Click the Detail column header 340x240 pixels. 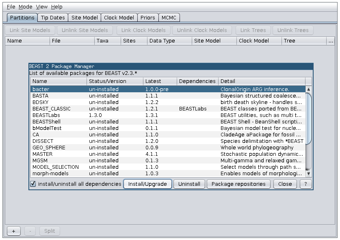262,81
